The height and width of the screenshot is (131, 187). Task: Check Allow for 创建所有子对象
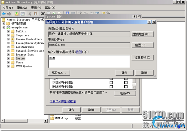pyautogui.click(x=111, y=83)
